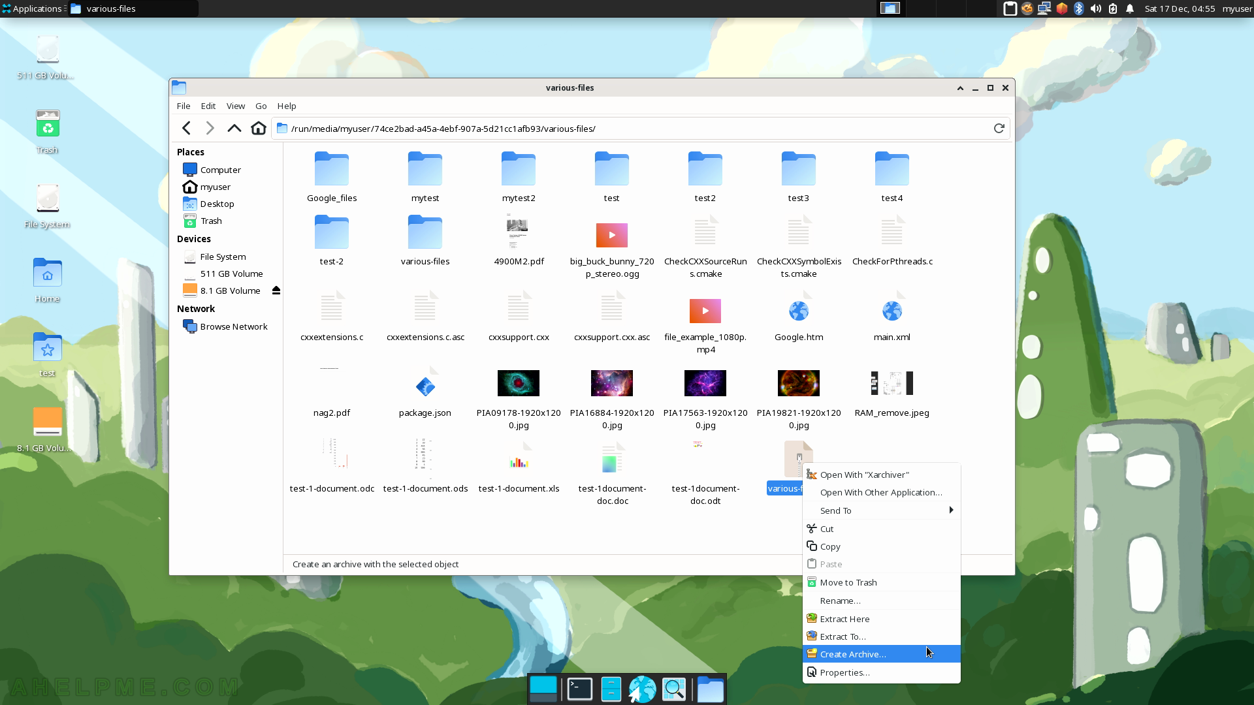Go forward with the right arrow button
Image resolution: width=1254 pixels, height=705 pixels.
tap(210, 128)
